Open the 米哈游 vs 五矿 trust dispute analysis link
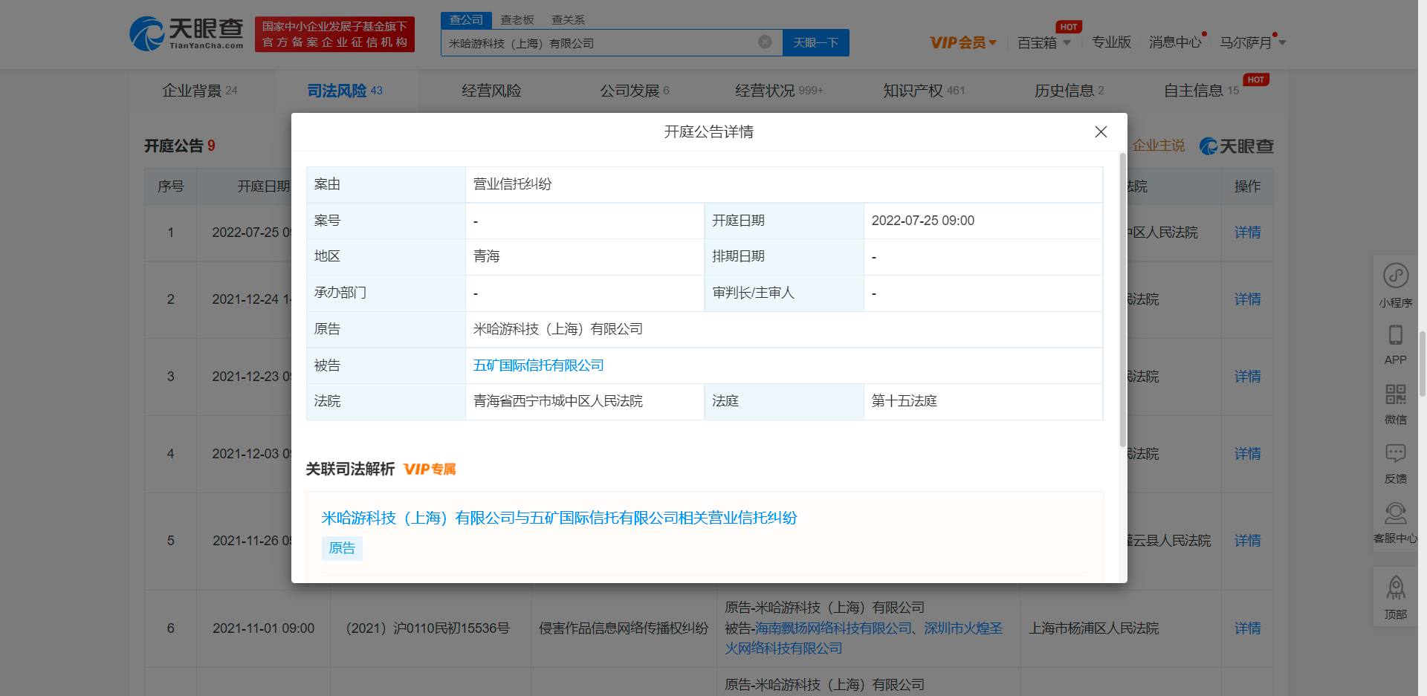This screenshot has width=1427, height=696. coord(559,518)
